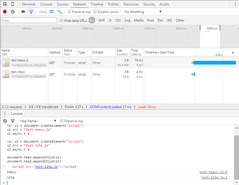Open the top frame context dropdown
Screen dimensions: 239x185
[38, 121]
